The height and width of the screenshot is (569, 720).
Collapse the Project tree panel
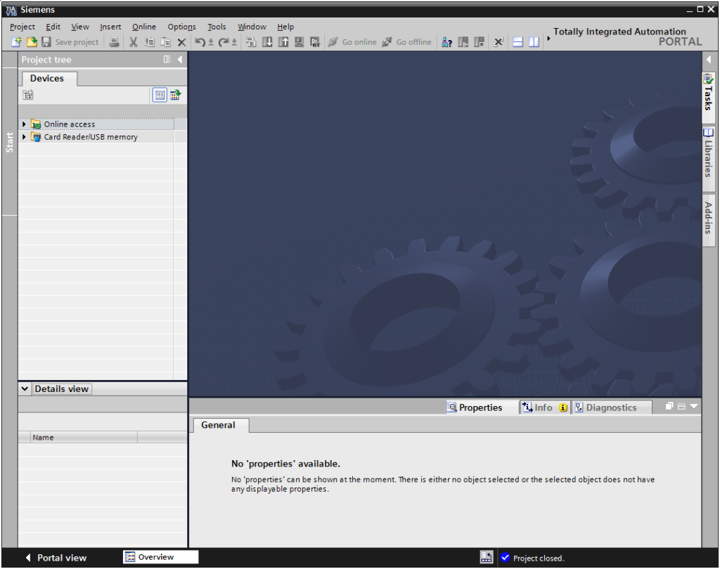[x=180, y=60]
